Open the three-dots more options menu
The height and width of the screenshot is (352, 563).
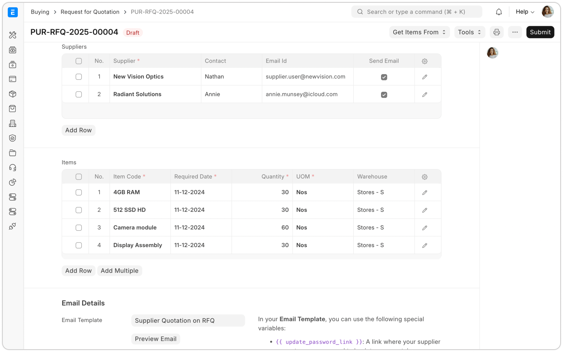(515, 32)
